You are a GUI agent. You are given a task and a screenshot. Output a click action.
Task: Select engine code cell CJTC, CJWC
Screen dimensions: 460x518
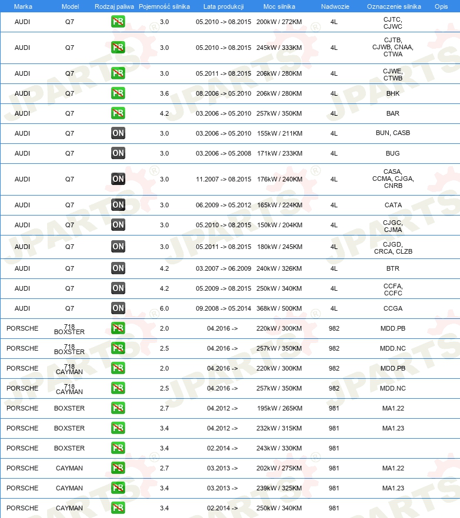(x=393, y=23)
